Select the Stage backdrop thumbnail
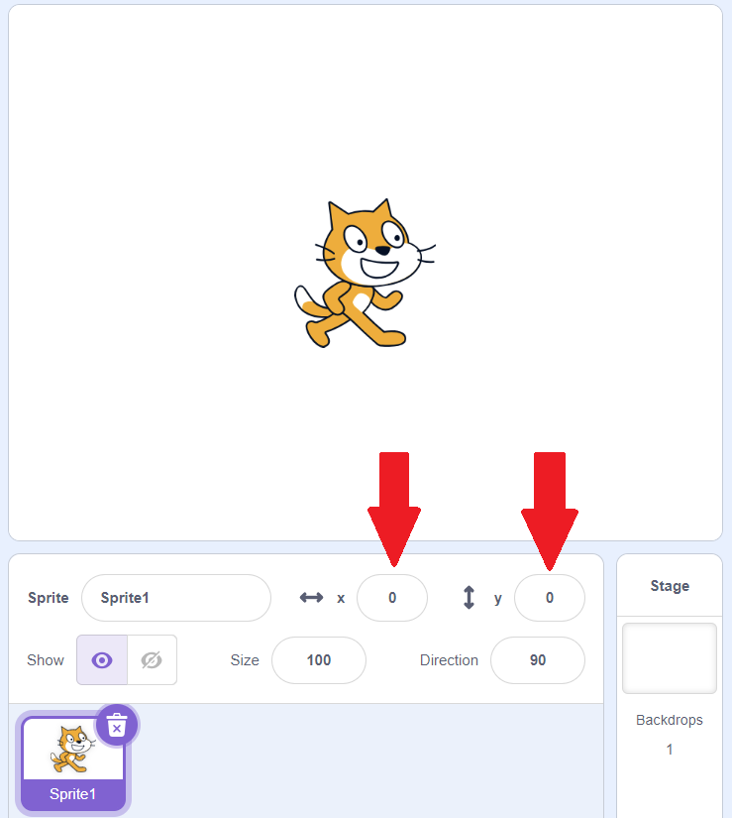732x818 pixels. (670, 658)
